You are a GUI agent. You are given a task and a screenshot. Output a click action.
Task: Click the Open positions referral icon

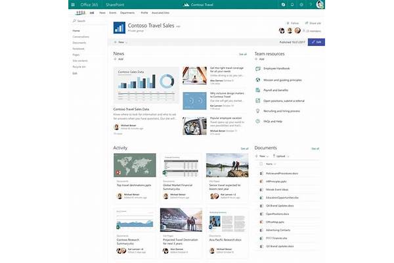[x=258, y=101]
